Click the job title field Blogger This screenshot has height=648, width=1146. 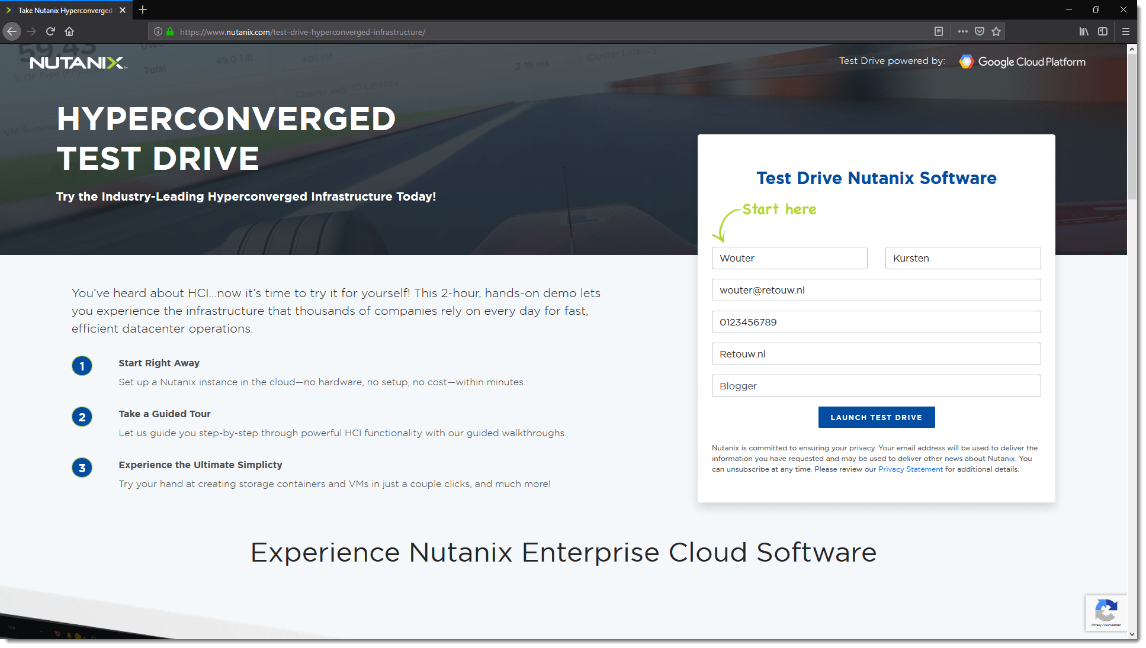(877, 386)
